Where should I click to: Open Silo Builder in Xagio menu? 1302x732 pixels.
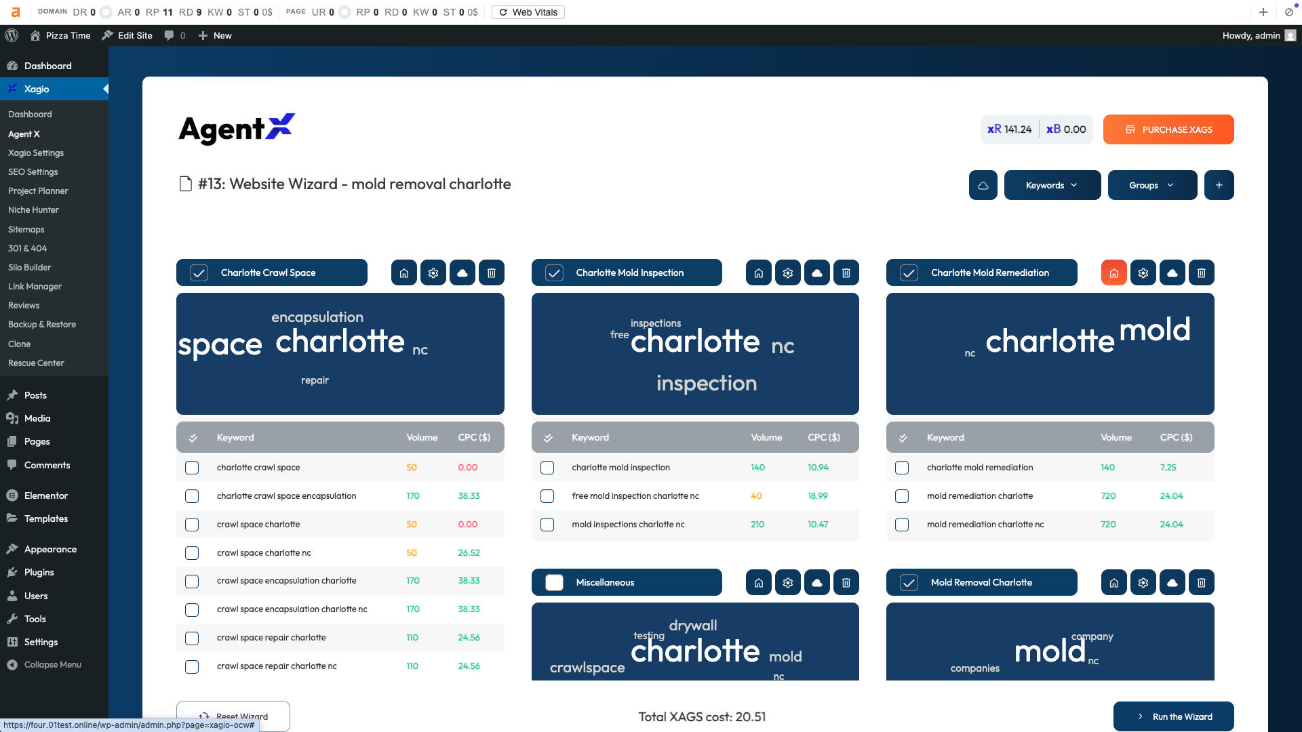tap(30, 268)
